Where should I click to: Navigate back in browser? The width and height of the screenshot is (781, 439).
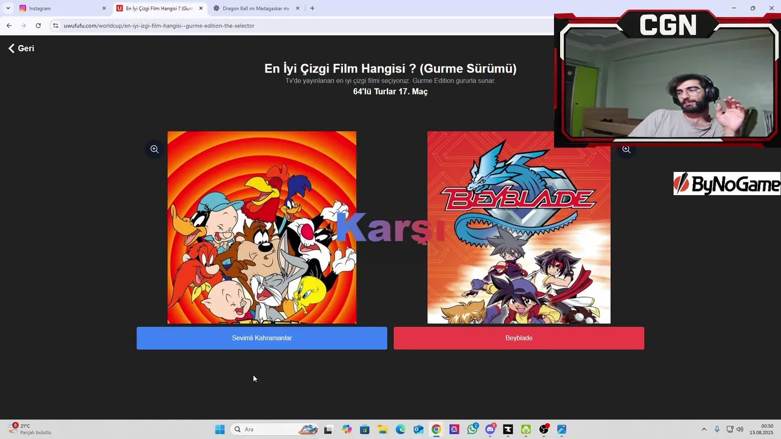pyautogui.click(x=9, y=26)
